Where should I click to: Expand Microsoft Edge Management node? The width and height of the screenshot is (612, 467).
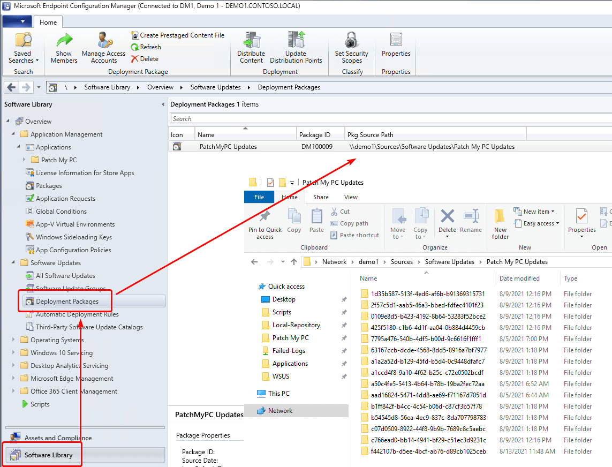click(13, 378)
